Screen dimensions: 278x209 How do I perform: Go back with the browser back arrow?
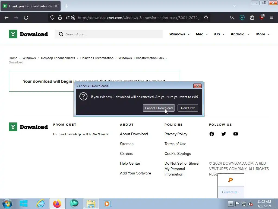[7, 18]
